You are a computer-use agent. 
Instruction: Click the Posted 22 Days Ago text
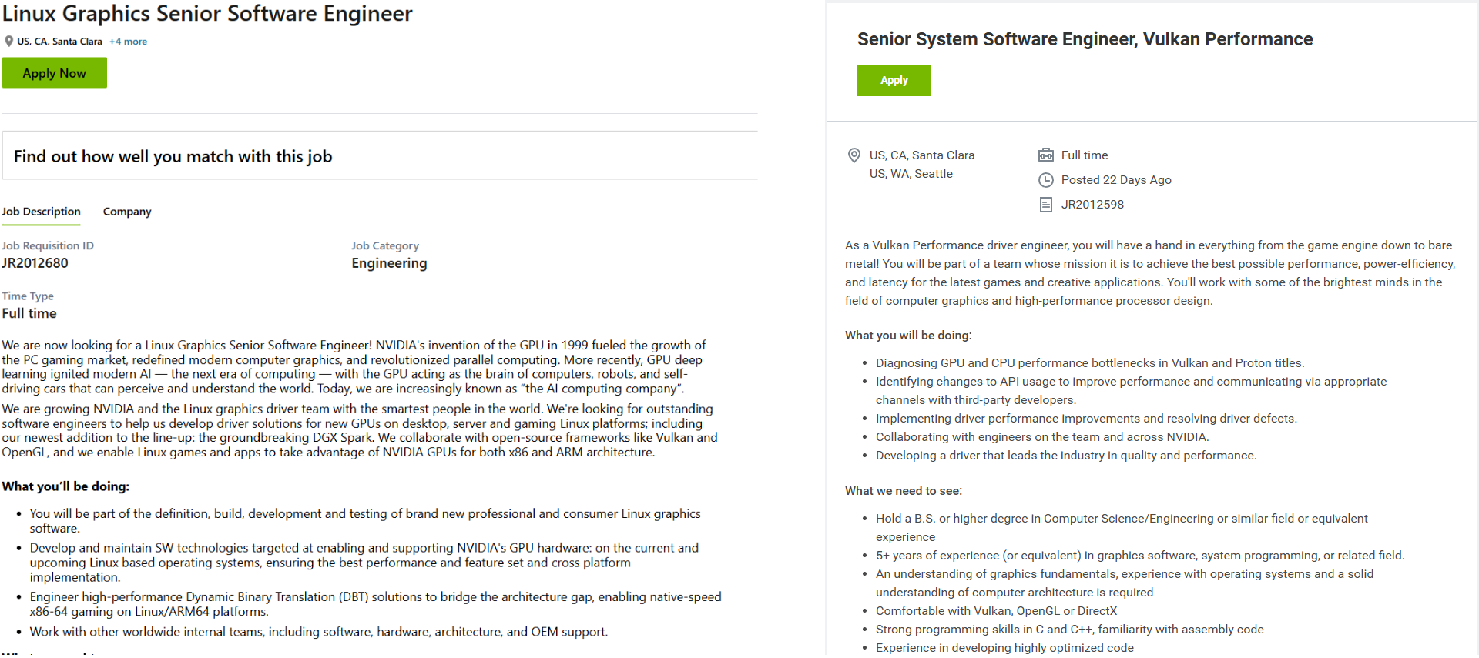1116,180
